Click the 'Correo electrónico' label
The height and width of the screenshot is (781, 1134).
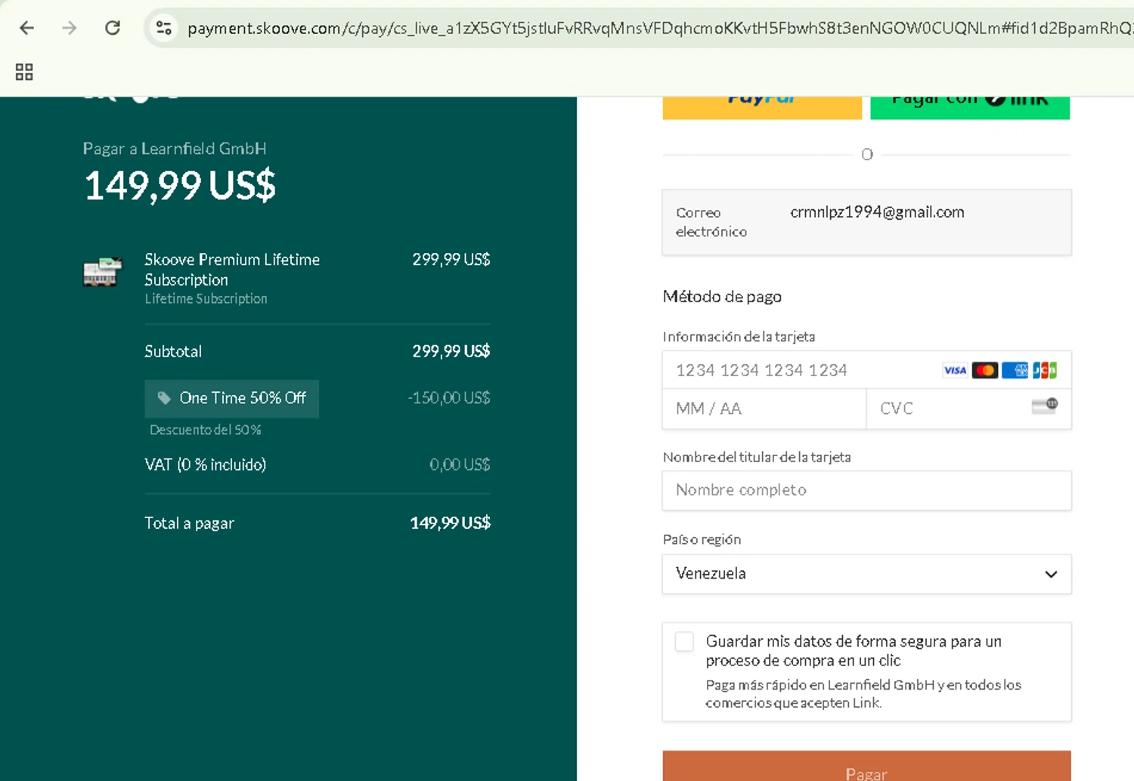(x=711, y=222)
